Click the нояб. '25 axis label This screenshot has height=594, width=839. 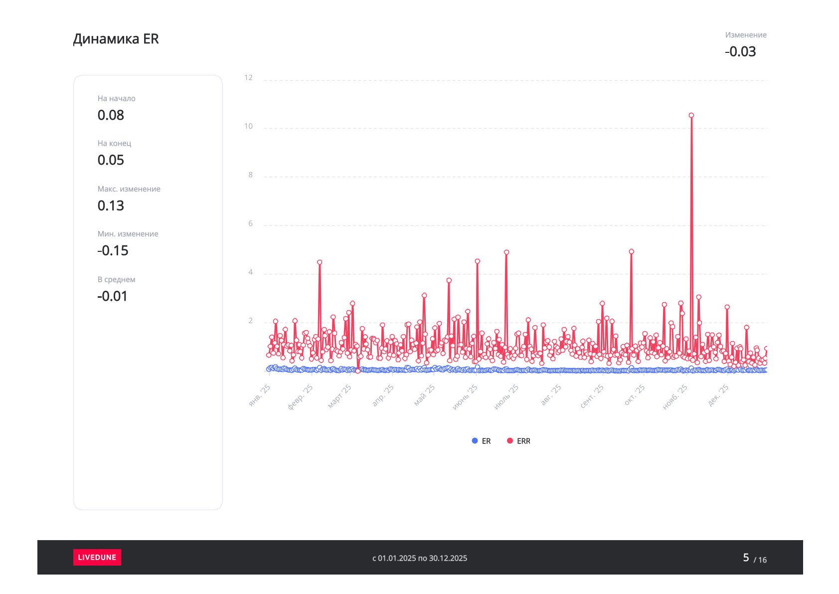(675, 397)
